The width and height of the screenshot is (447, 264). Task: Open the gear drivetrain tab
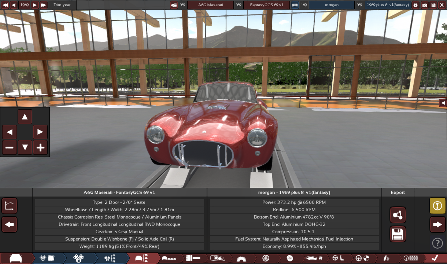[241, 258]
